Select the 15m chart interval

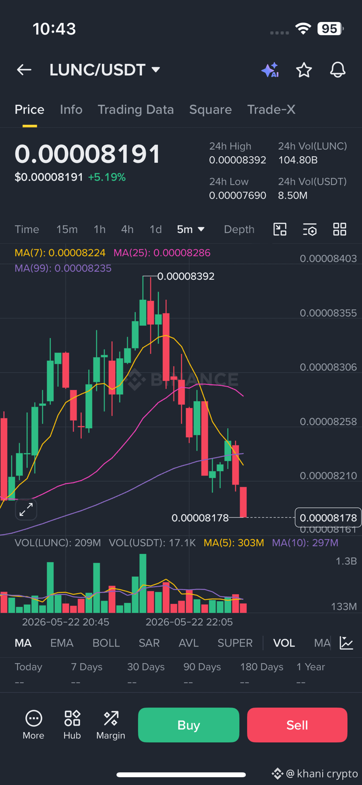tap(67, 229)
